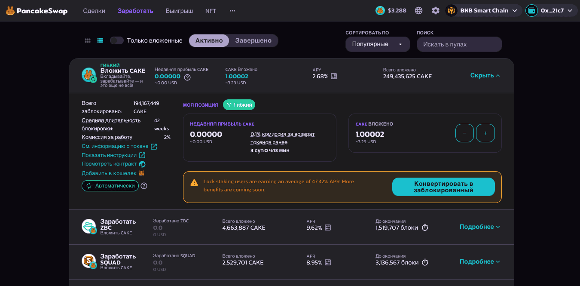Click the '3,136,567 блоки' remaining value
580x286 pixels.
coord(397,262)
